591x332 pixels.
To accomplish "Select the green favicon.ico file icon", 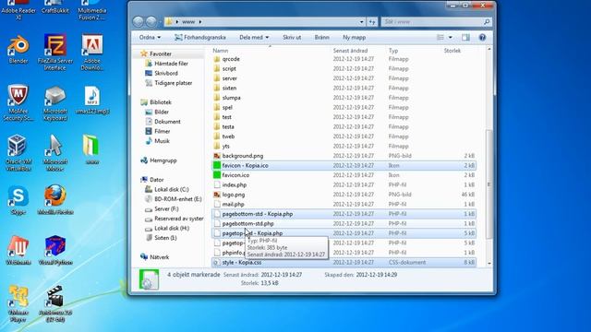I will pyautogui.click(x=217, y=175).
